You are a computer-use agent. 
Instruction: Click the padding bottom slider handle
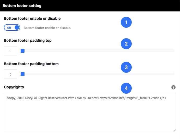22,74
